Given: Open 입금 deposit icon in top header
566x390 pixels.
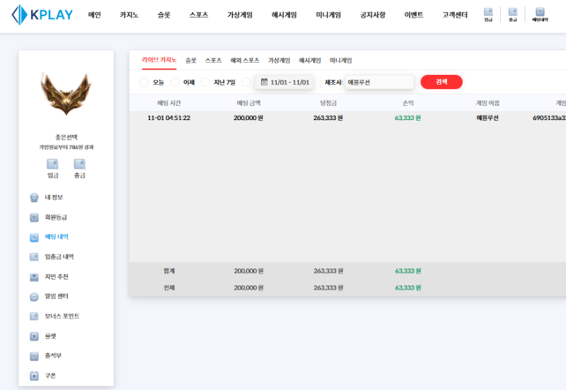Looking at the screenshot, I should pos(488,14).
